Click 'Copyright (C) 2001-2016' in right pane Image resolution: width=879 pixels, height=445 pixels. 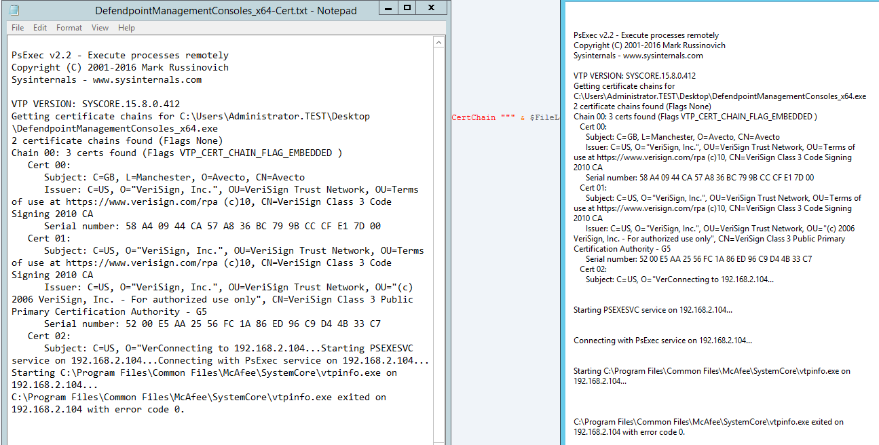pos(650,45)
